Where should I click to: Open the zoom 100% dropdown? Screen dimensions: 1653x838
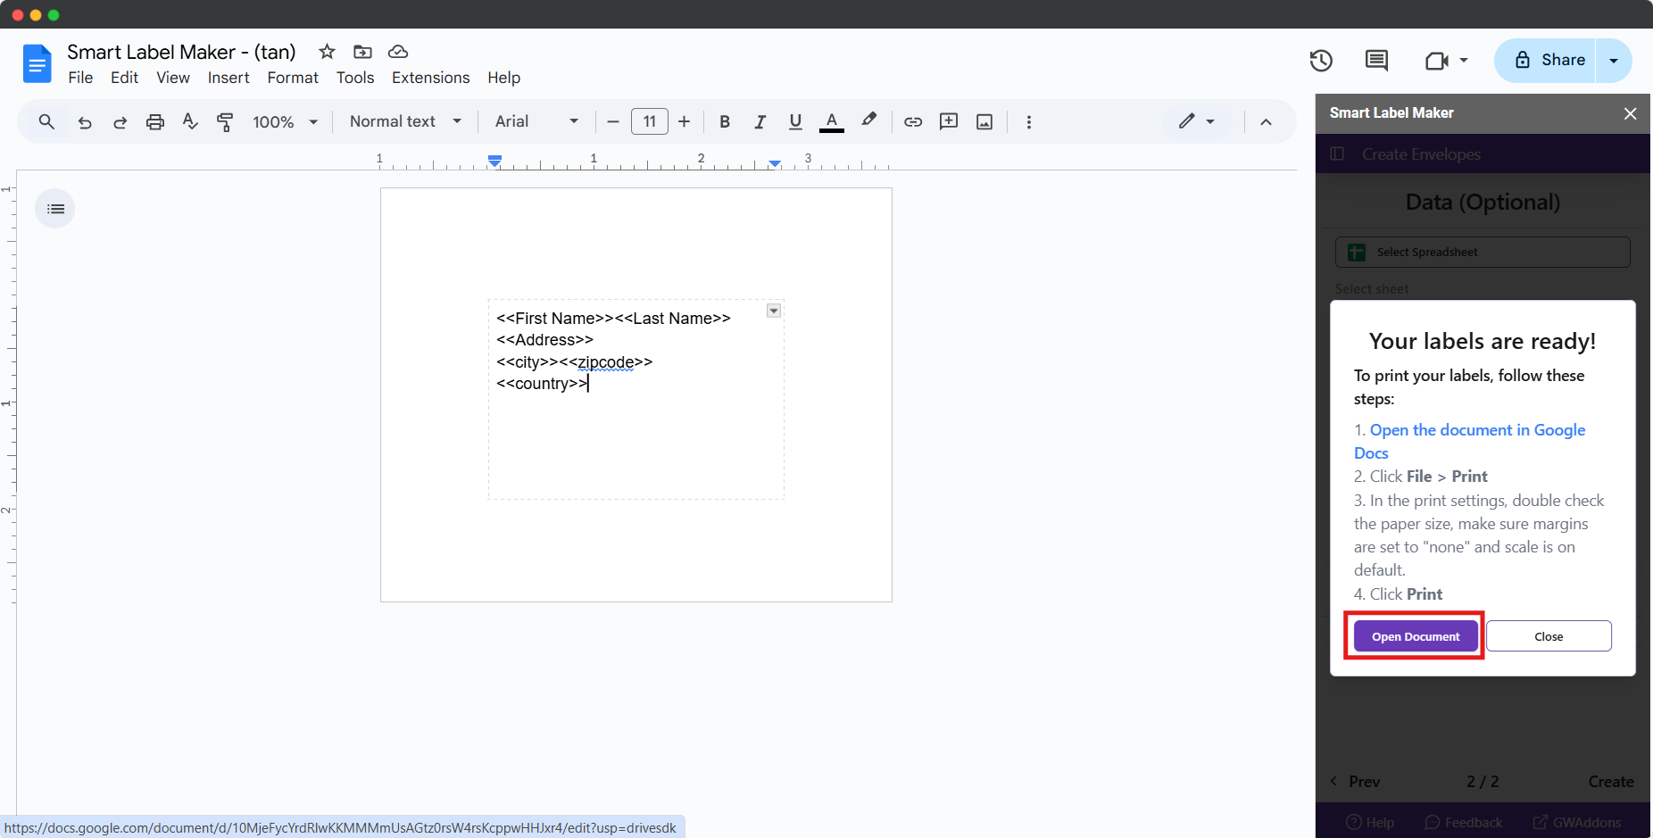(x=286, y=122)
